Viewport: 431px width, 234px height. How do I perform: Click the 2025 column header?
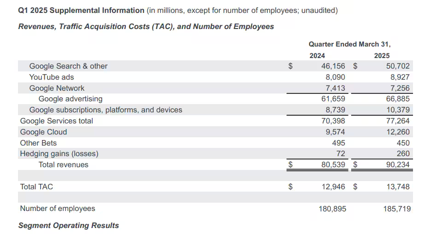click(x=382, y=55)
